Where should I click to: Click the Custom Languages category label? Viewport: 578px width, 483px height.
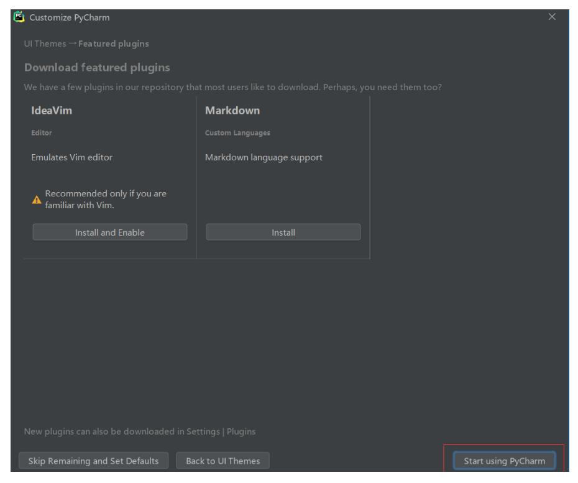pyautogui.click(x=237, y=133)
